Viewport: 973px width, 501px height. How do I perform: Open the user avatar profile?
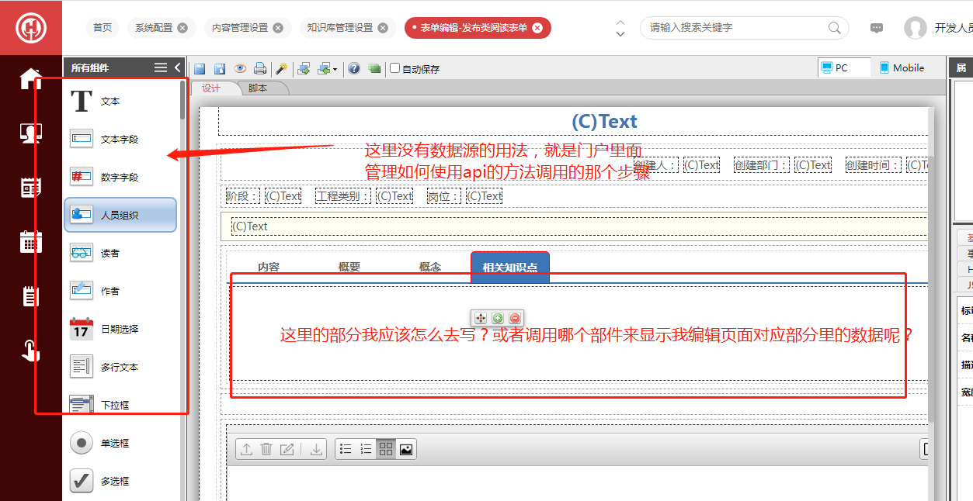click(x=916, y=28)
